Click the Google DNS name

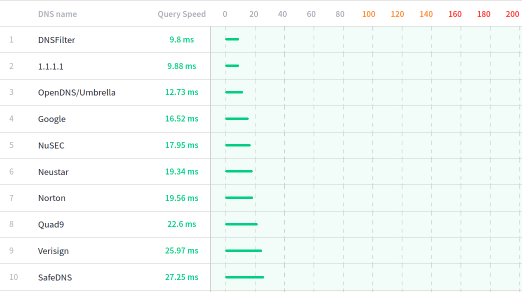[x=52, y=119]
